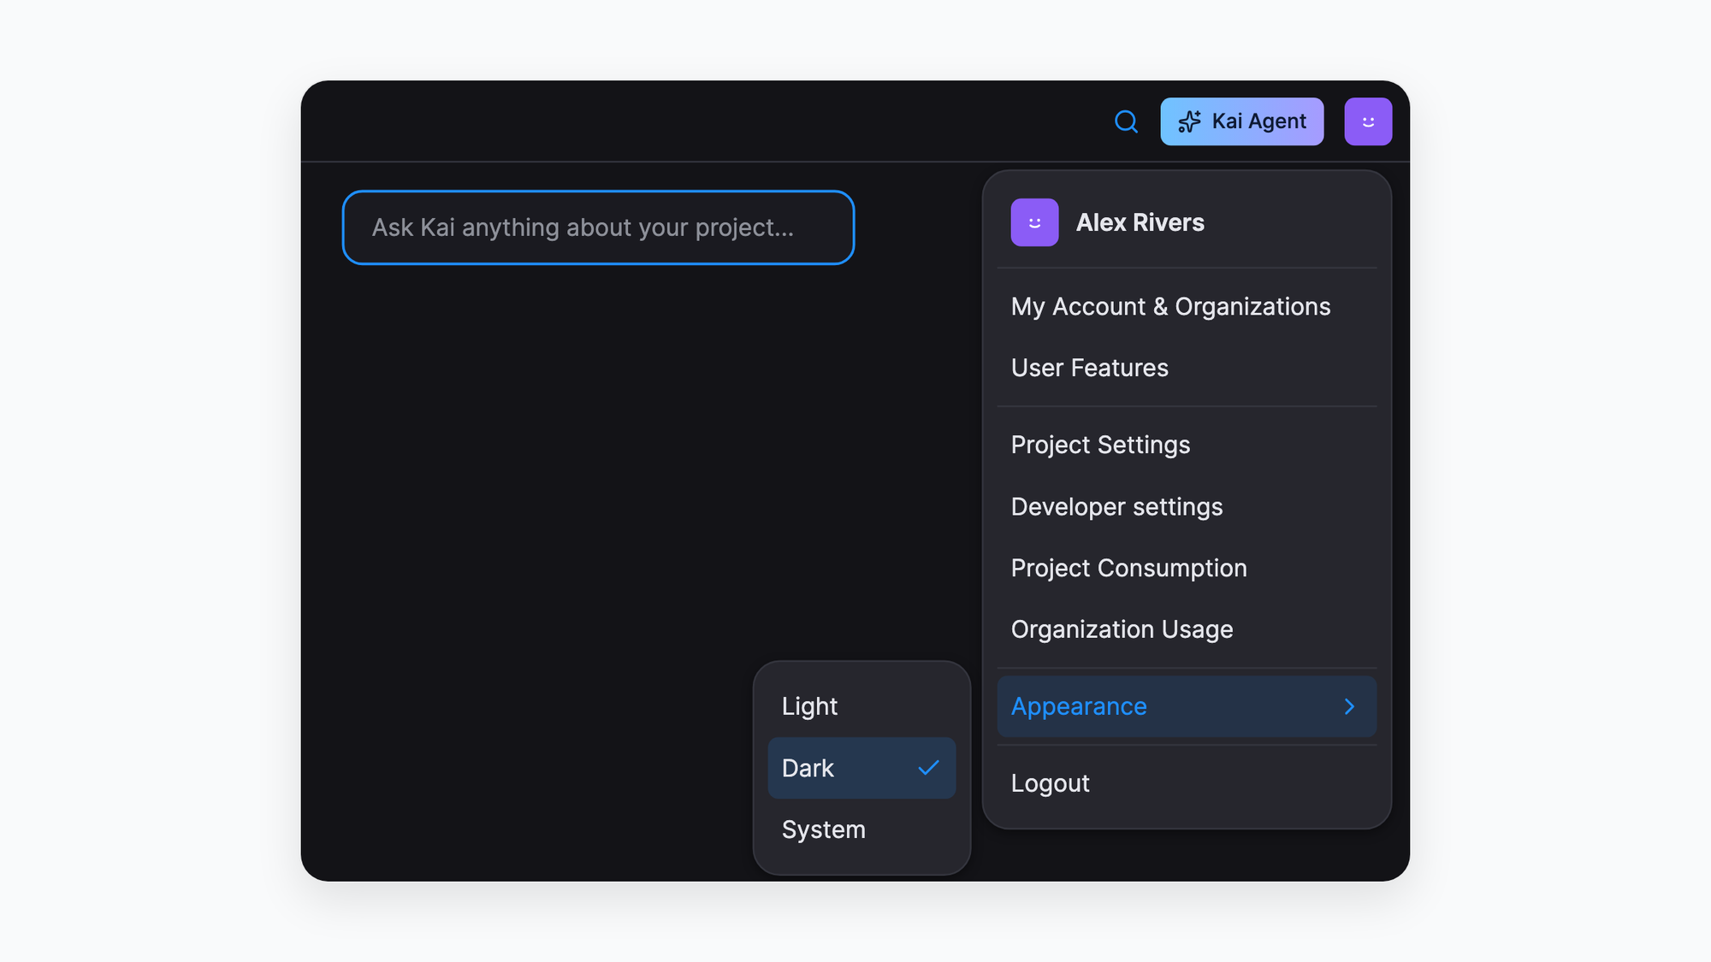Image resolution: width=1711 pixels, height=962 pixels.
Task: Click the purple avatar in top bar
Action: click(x=1368, y=121)
